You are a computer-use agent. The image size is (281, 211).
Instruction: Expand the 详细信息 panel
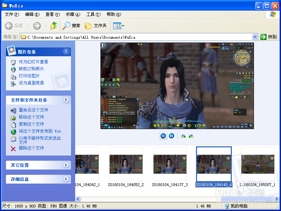(x=66, y=179)
